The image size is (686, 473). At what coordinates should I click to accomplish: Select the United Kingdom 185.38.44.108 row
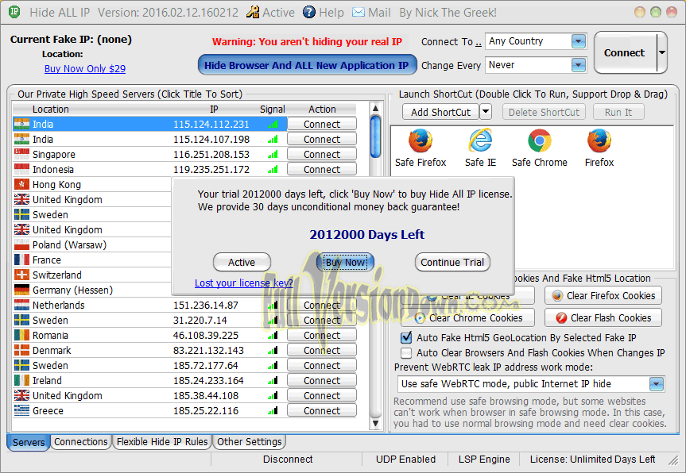click(150, 396)
